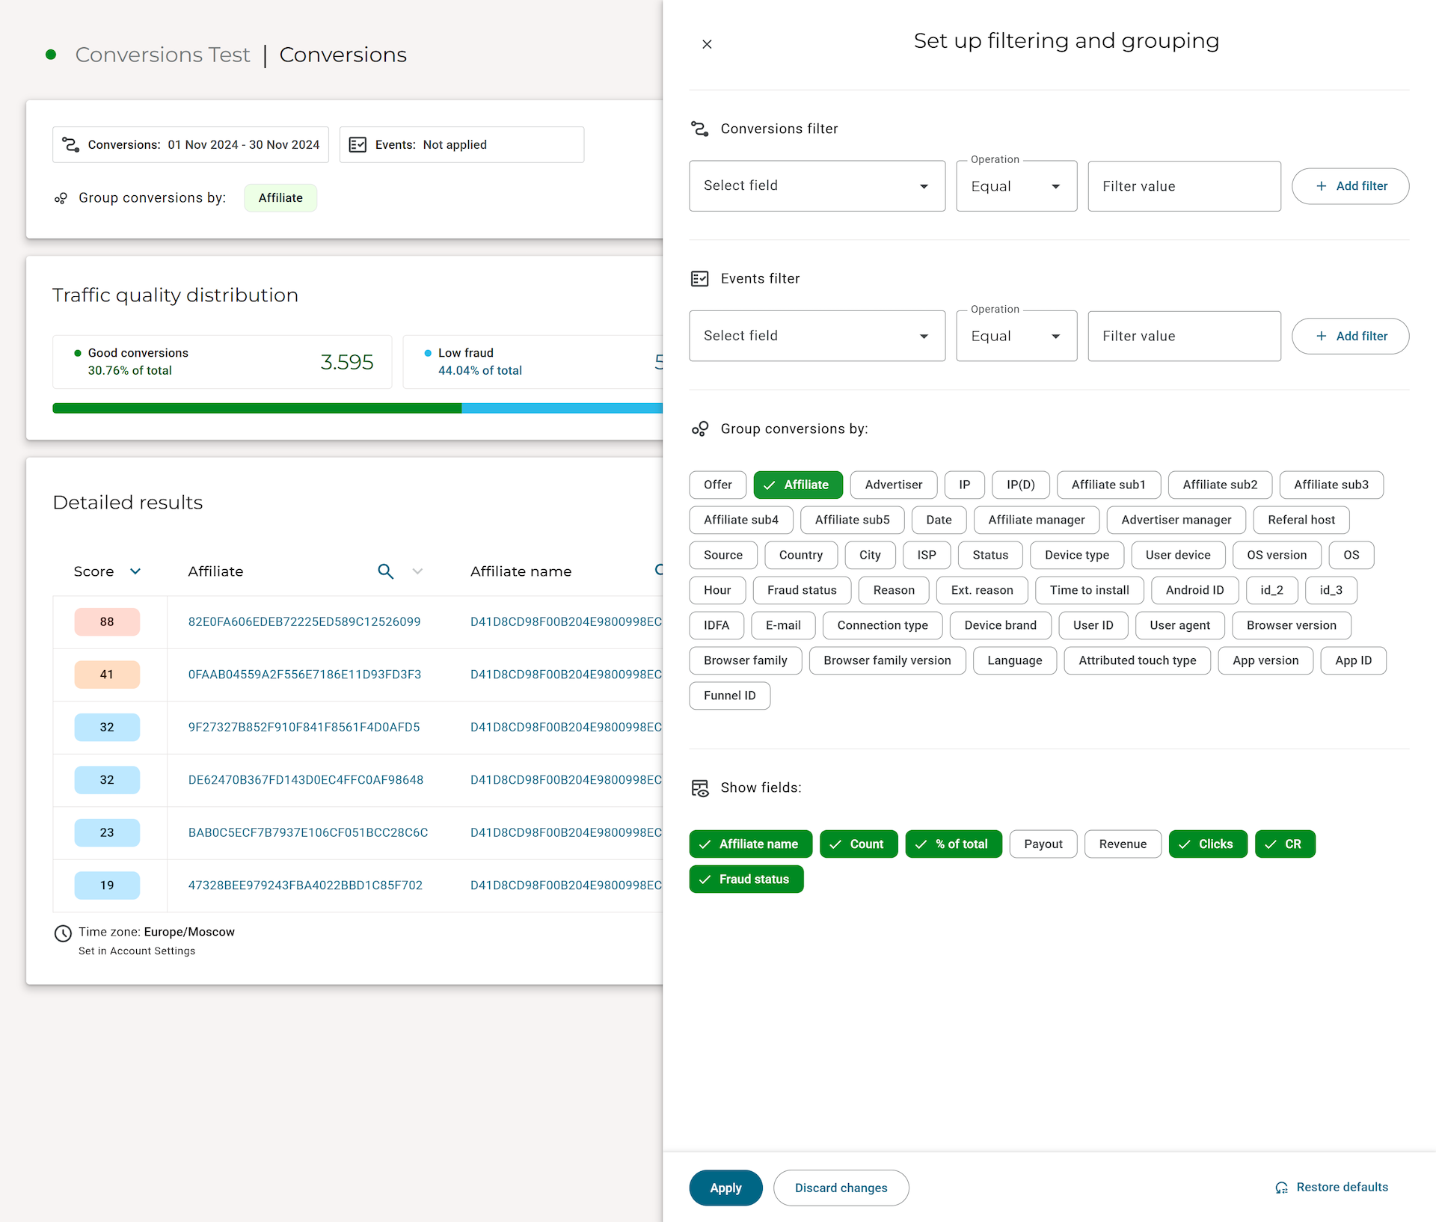The image size is (1436, 1222).
Task: Click the search icon in Affiliate column
Action: click(385, 571)
